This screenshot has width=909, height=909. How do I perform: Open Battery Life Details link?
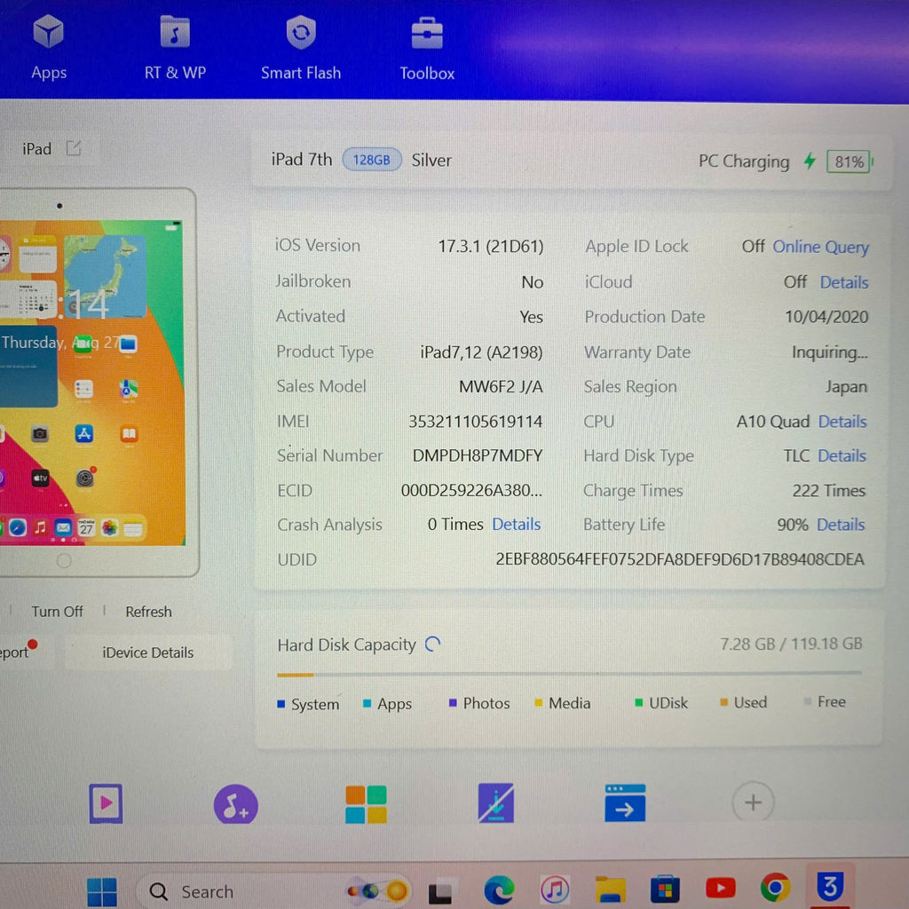[x=841, y=525]
